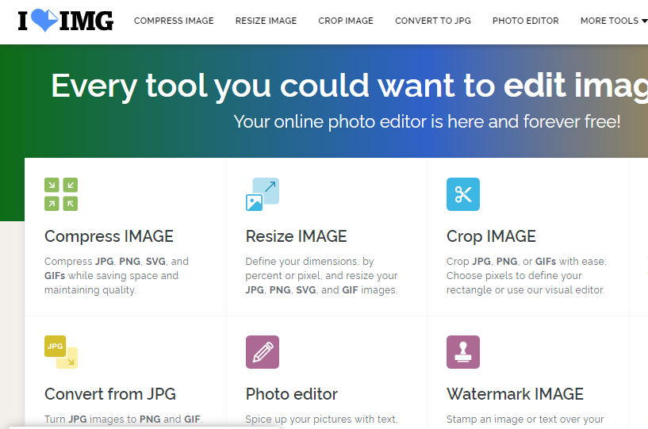Open the Compress IMAGE card title
Image resolution: width=648 pixels, height=429 pixels.
tap(109, 236)
